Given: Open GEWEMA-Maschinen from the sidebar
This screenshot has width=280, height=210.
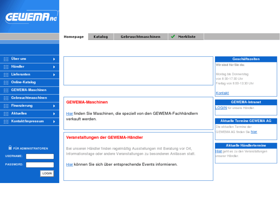Looking at the screenshot, I should (30, 90).
